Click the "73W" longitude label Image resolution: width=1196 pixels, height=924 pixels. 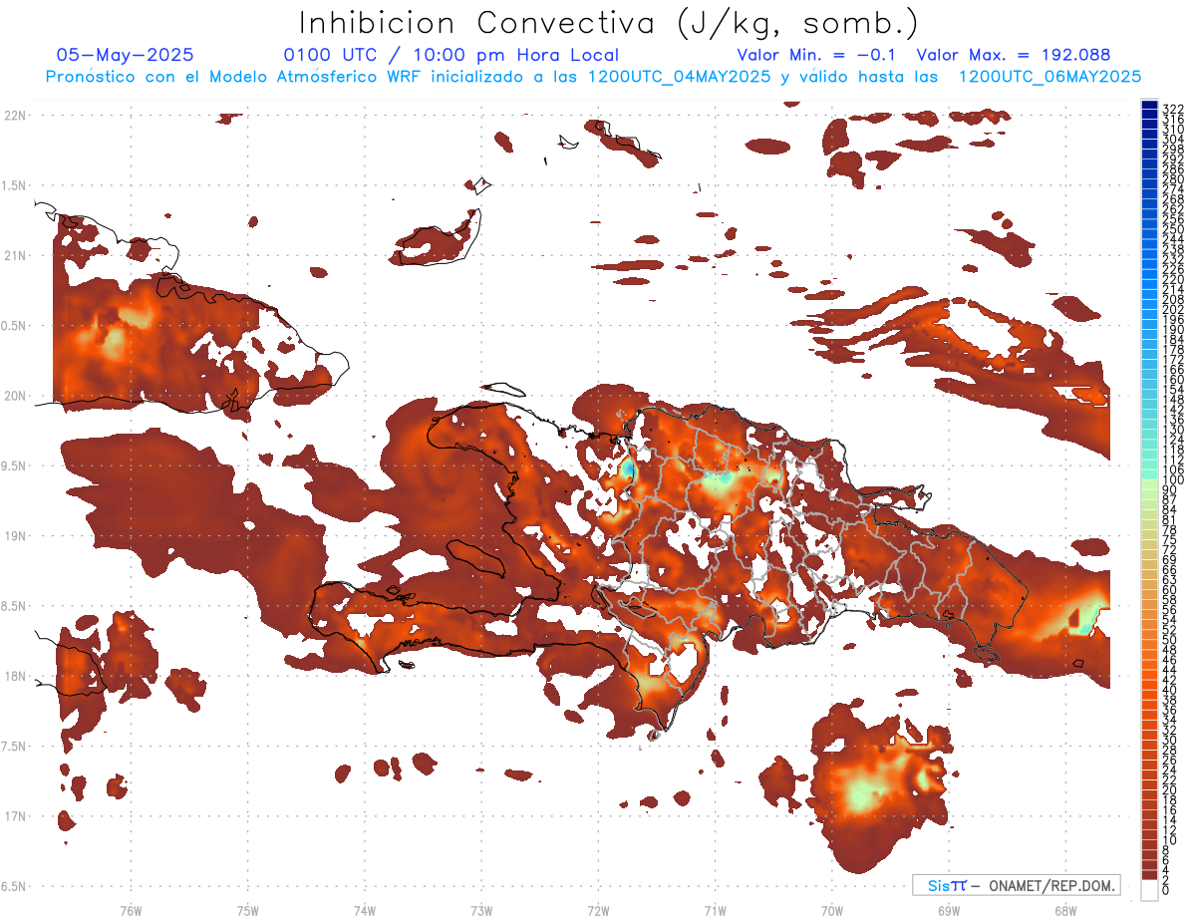tap(481, 910)
